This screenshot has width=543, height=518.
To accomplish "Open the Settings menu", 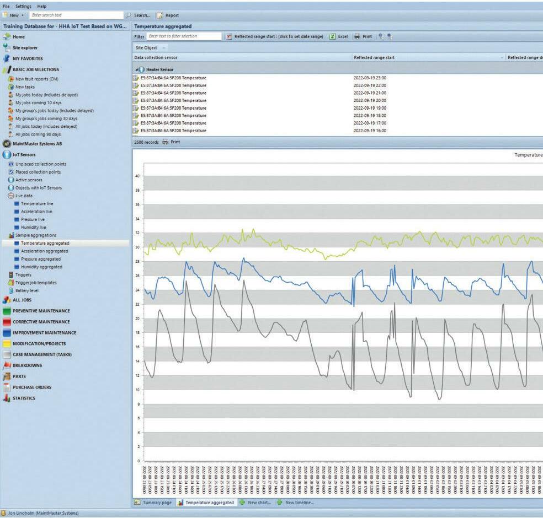I will (23, 6).
